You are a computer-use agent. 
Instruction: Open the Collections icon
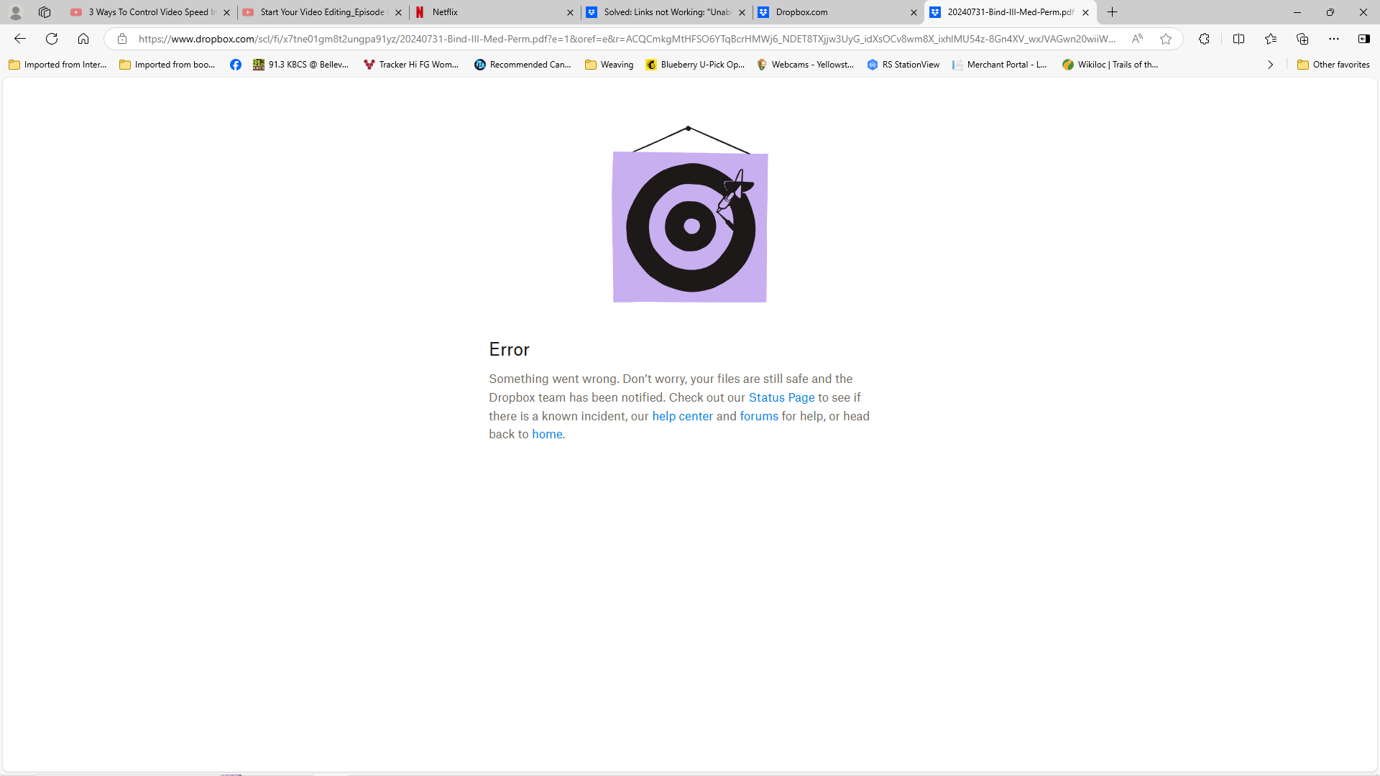[1302, 39]
